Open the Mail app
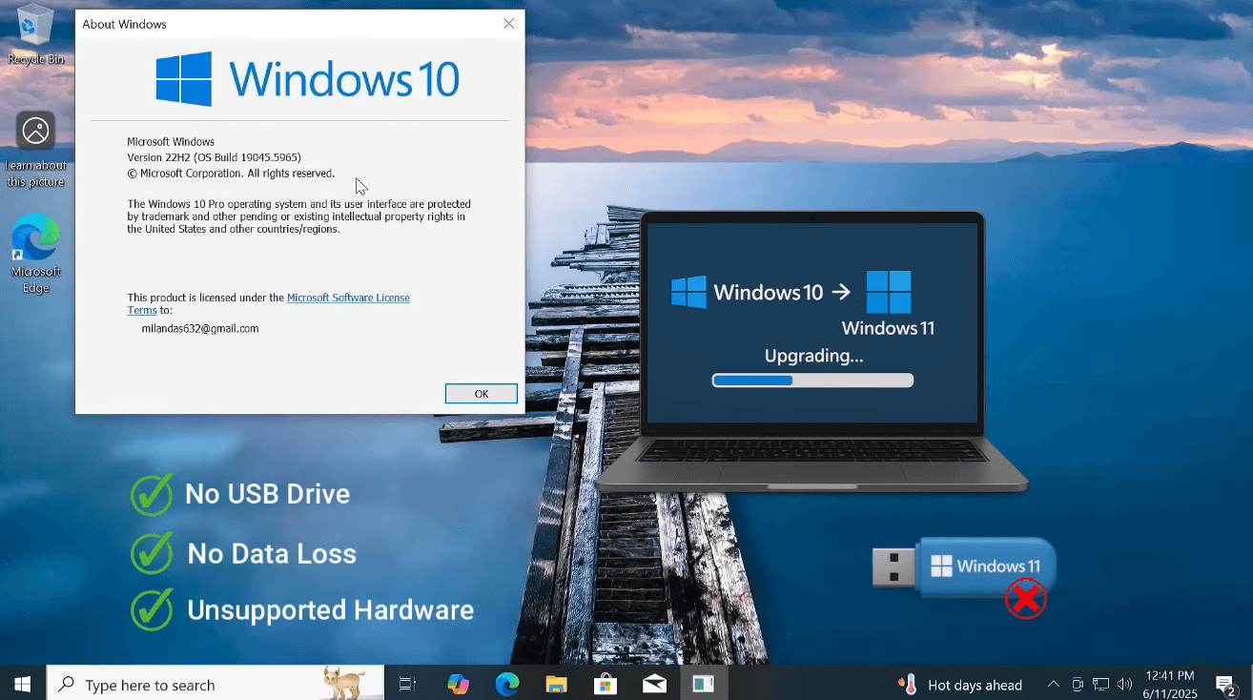 click(654, 684)
